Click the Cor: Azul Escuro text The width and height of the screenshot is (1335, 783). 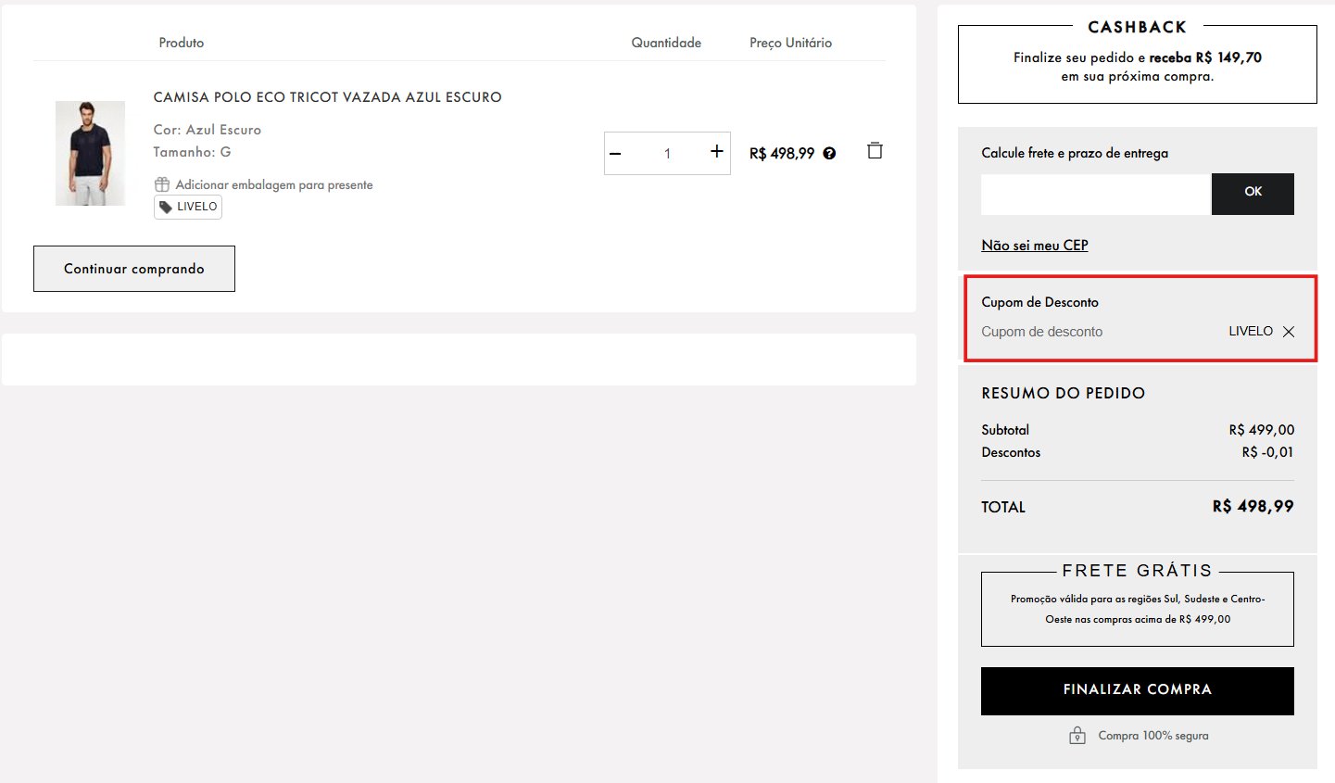tap(208, 130)
